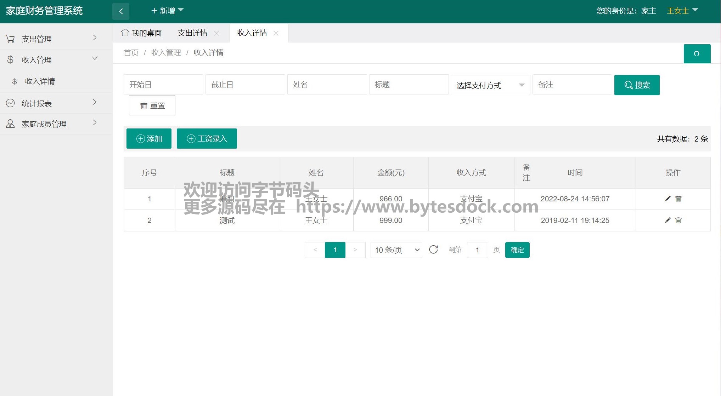Click the 开始日 date input field

coord(163,84)
